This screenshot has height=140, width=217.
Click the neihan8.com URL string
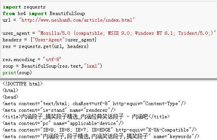coord(77,20)
